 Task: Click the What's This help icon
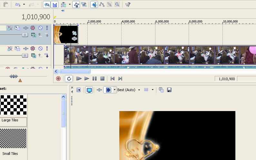[128, 5]
